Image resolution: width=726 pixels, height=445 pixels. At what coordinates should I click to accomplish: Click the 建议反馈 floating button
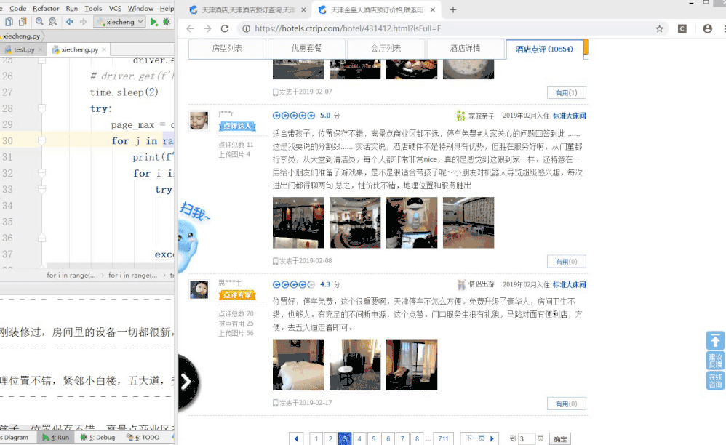[715, 361]
